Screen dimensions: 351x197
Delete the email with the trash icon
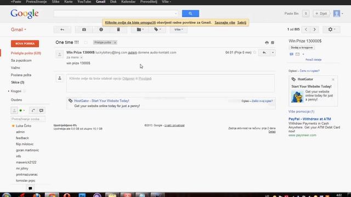tap(118, 30)
